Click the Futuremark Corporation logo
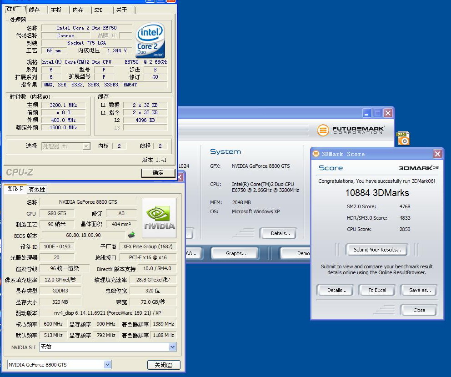This screenshot has height=377, width=451. click(x=351, y=130)
